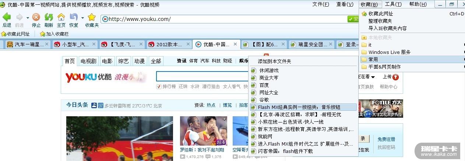Image resolution: width=465 pixels, height=161 pixels.
Task: Click the green Back arrow icon
Action: click(x=7, y=17)
